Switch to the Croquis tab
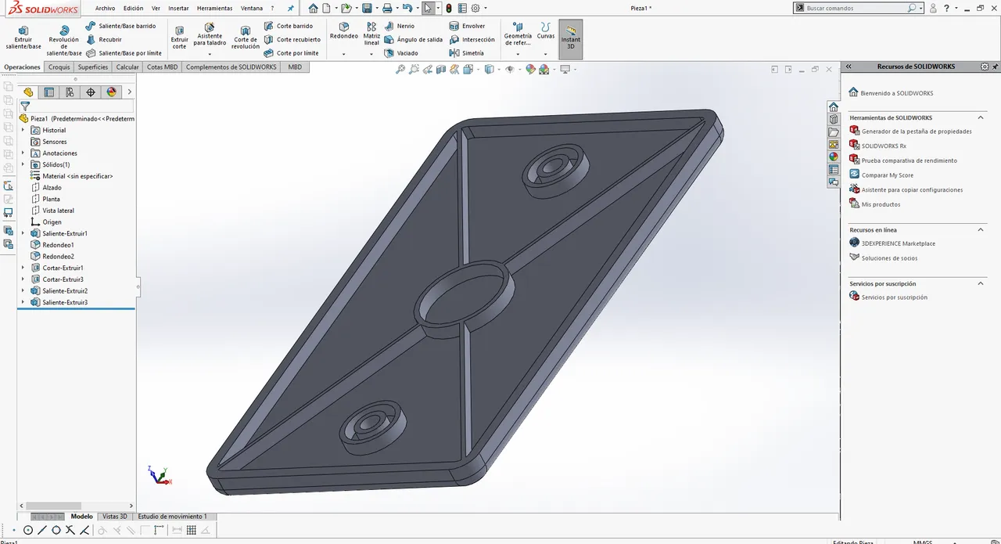Viewport: 1001px width, 544px height. [x=59, y=67]
